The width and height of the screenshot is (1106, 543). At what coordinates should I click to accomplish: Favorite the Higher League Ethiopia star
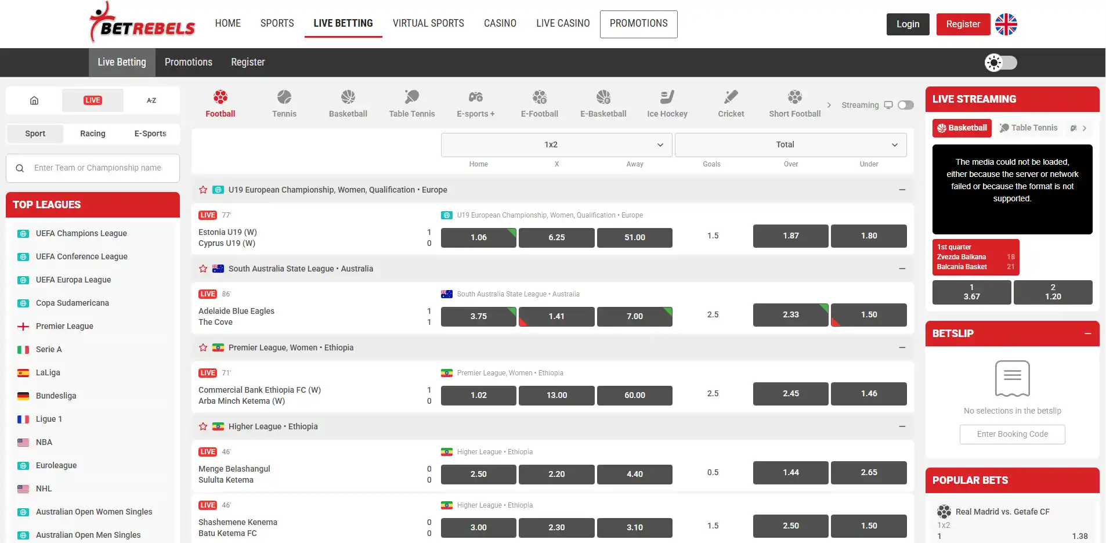click(203, 426)
